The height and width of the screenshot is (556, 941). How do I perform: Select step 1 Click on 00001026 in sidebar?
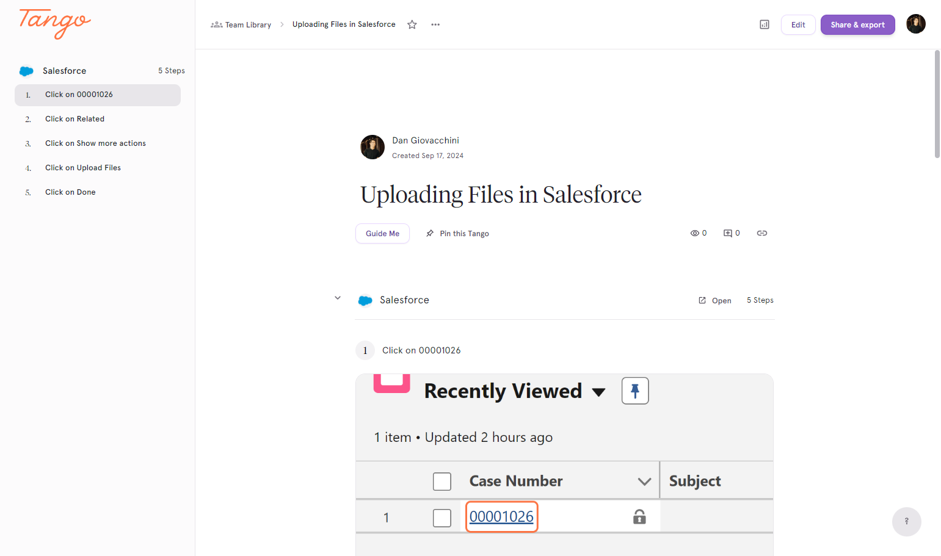point(98,95)
